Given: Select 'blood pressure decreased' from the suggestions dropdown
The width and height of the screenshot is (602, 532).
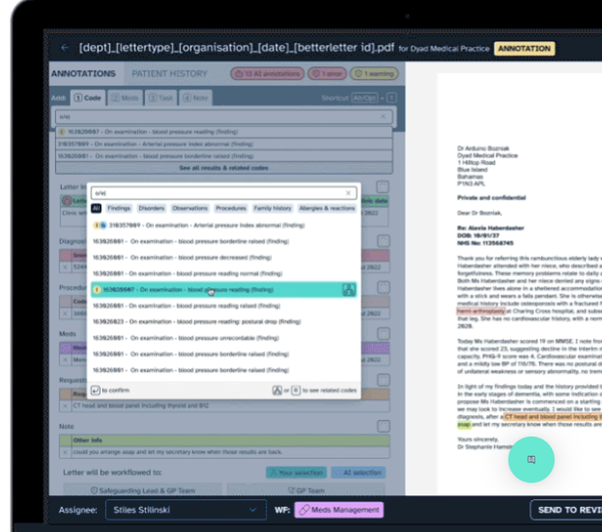Looking at the screenshot, I should click(x=181, y=257).
